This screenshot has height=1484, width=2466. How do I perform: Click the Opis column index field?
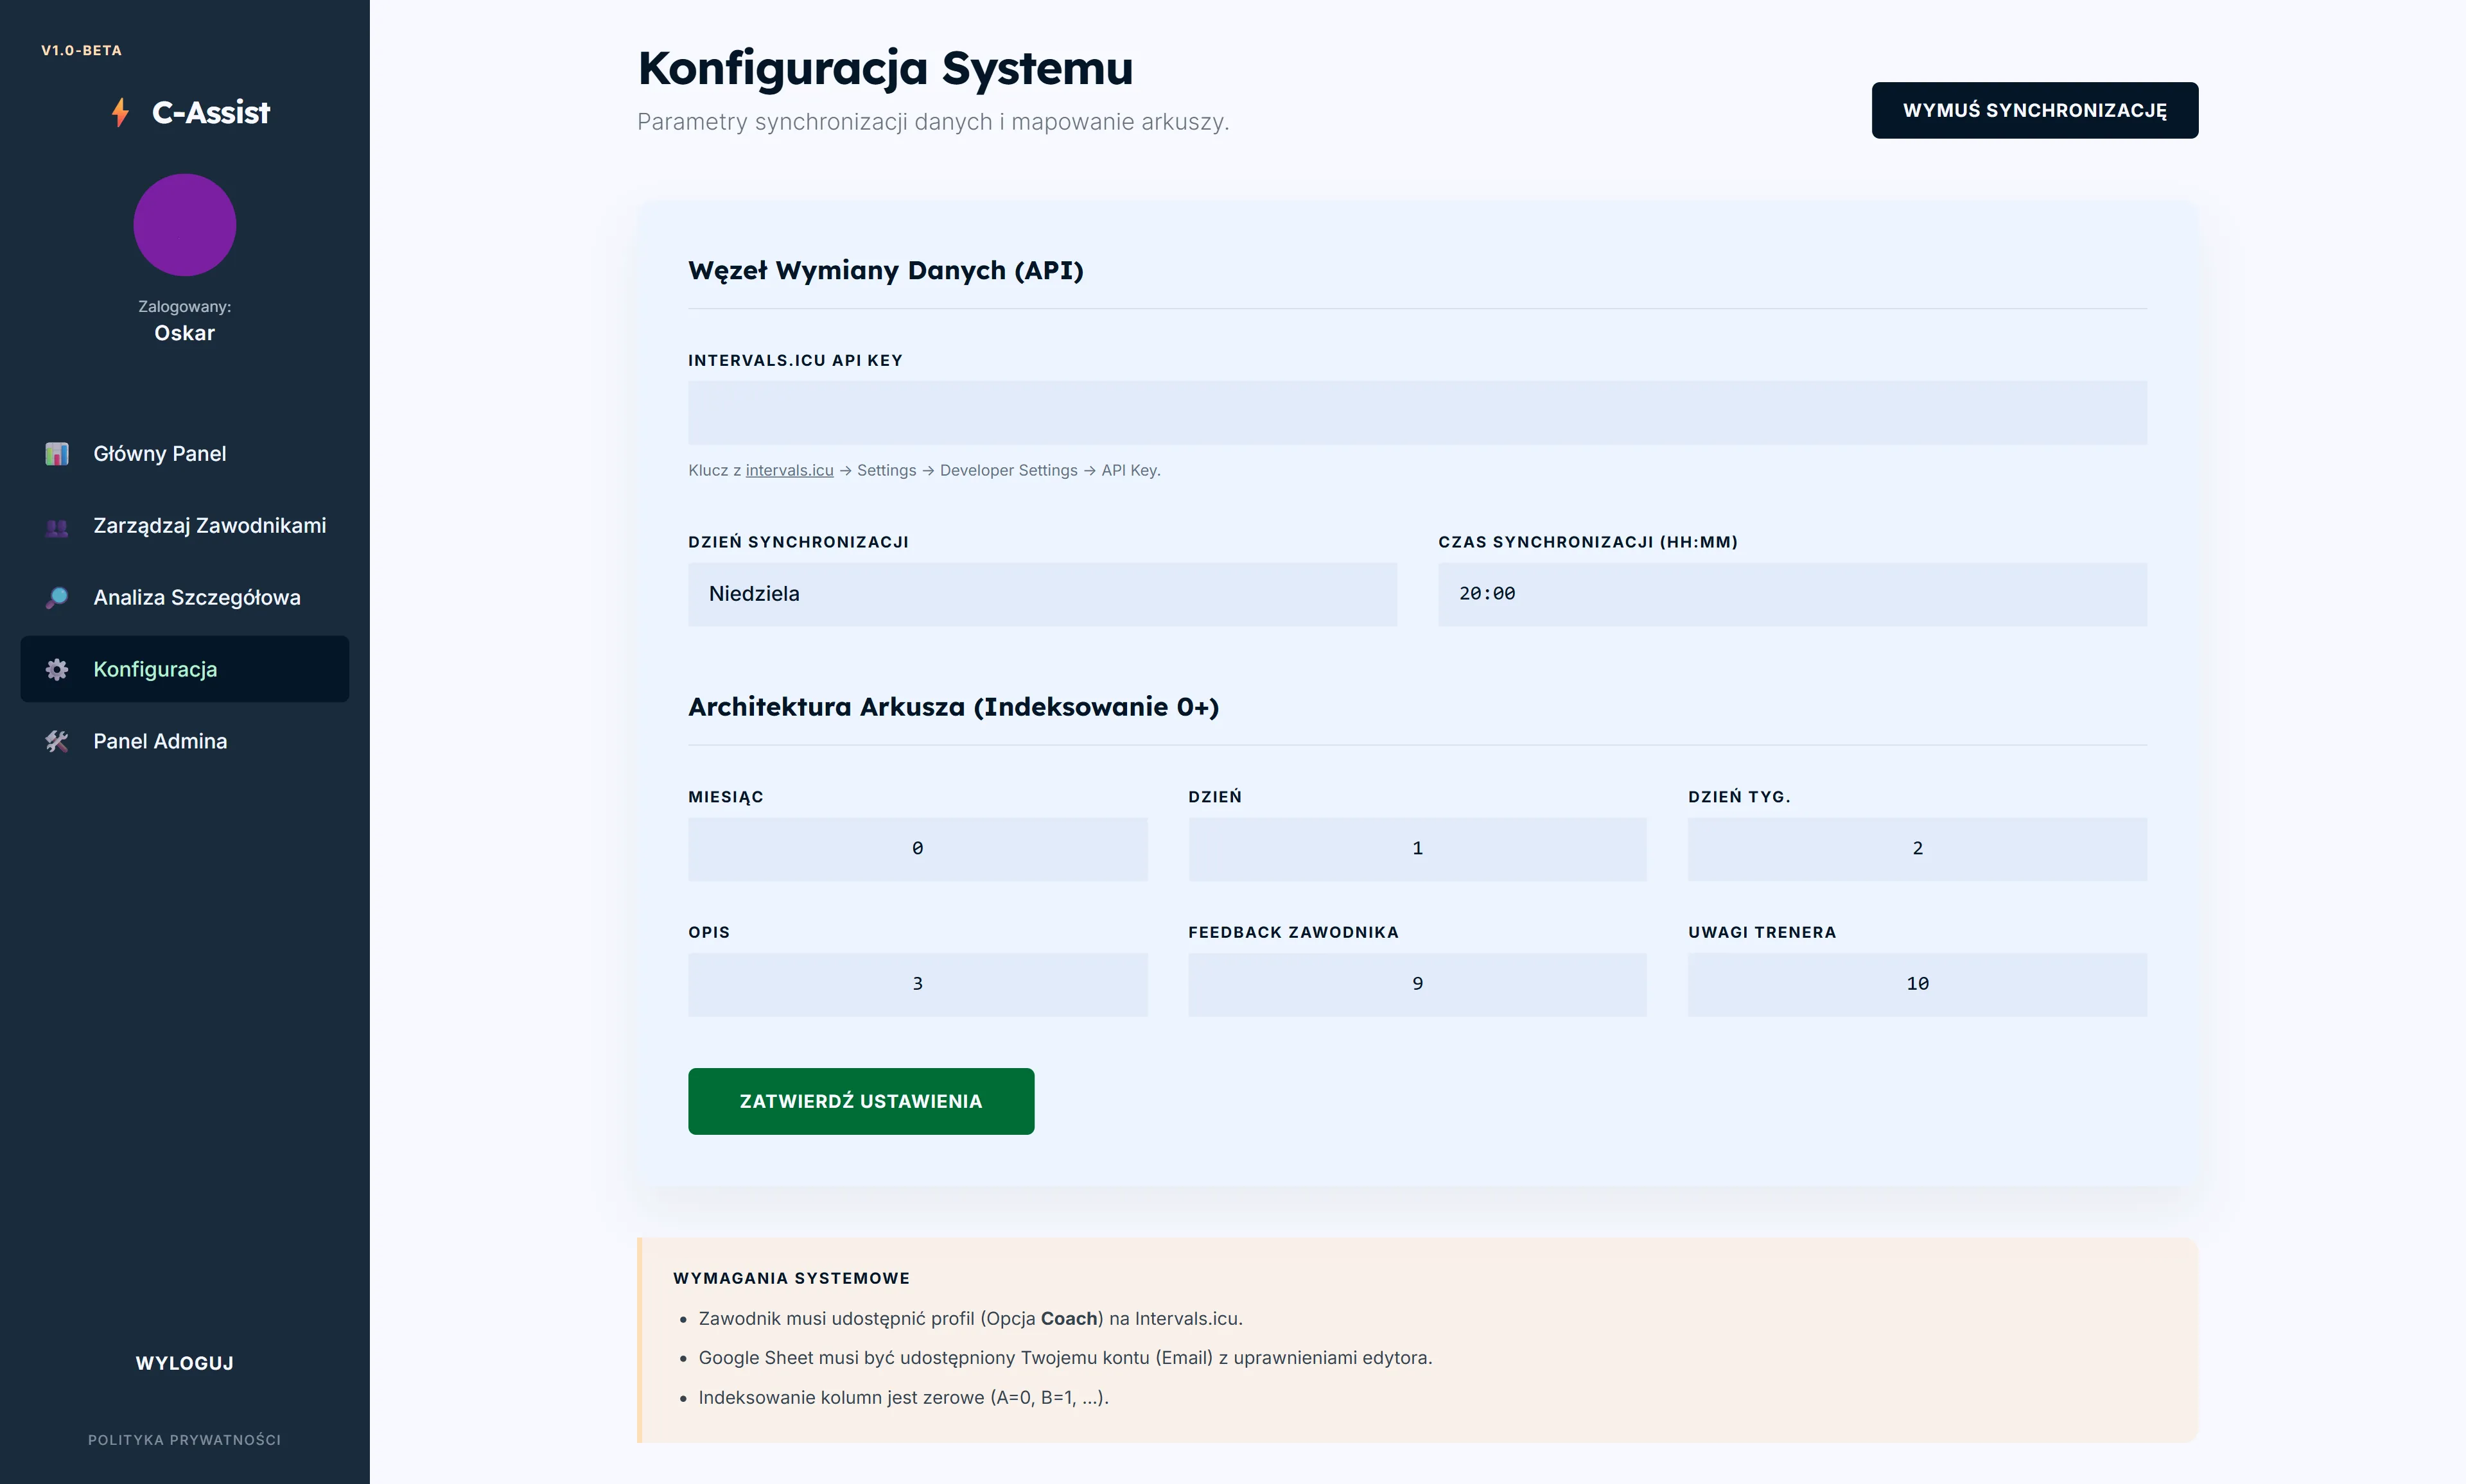click(x=918, y=985)
